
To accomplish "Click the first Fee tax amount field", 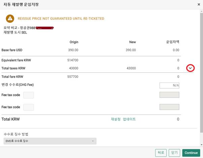I will [x=169, y=95].
